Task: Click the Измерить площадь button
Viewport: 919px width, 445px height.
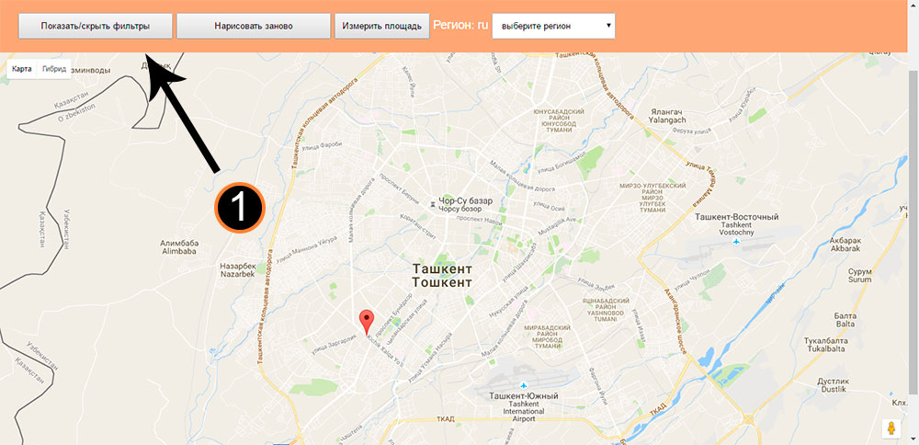Action: [381, 26]
